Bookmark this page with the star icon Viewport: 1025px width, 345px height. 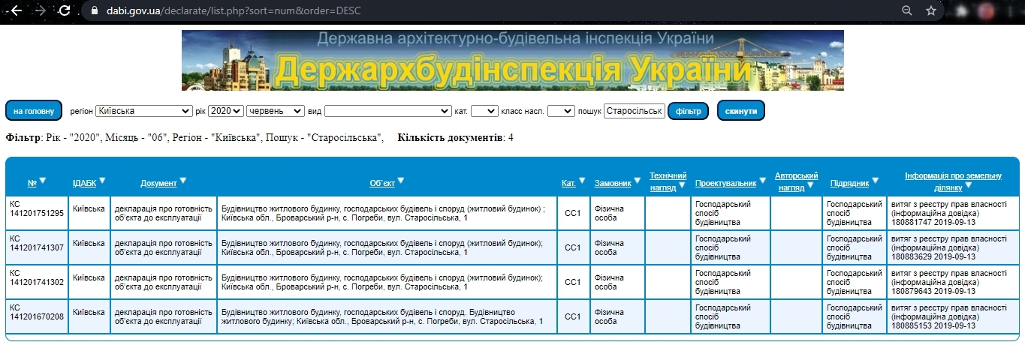coord(931,10)
